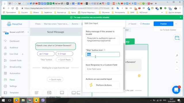Click the Audience person icon
This screenshot has height=103, width=184.
click(x=5, y=47)
